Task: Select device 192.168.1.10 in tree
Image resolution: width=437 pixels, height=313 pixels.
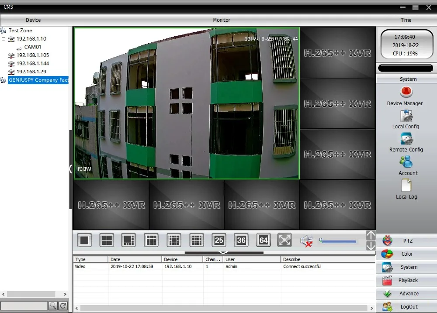Action: 31,39
